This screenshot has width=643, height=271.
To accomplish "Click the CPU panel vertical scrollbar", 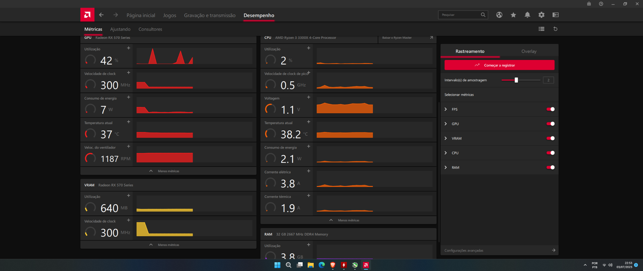I will click(439, 172).
